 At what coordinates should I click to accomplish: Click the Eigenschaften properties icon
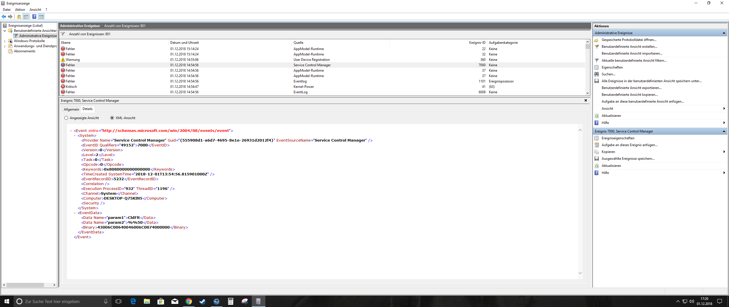[597, 67]
